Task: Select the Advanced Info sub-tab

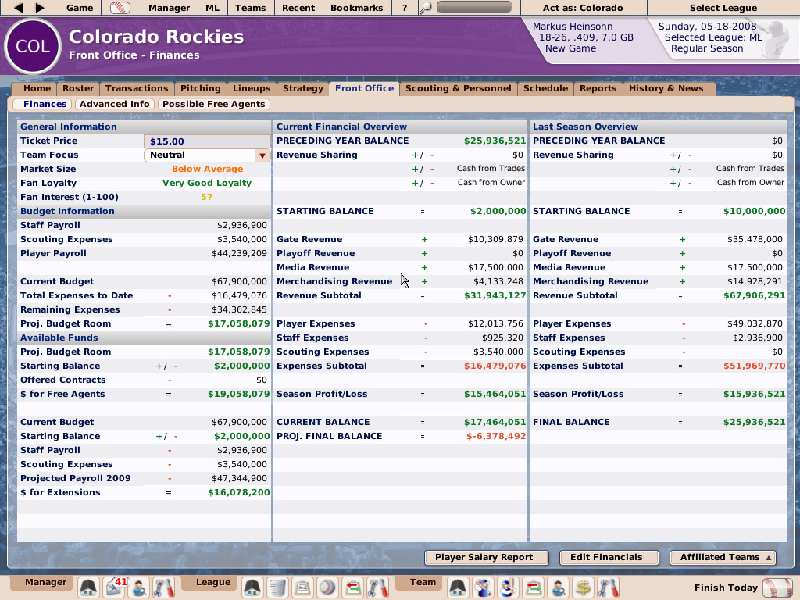Action: pyautogui.click(x=114, y=104)
